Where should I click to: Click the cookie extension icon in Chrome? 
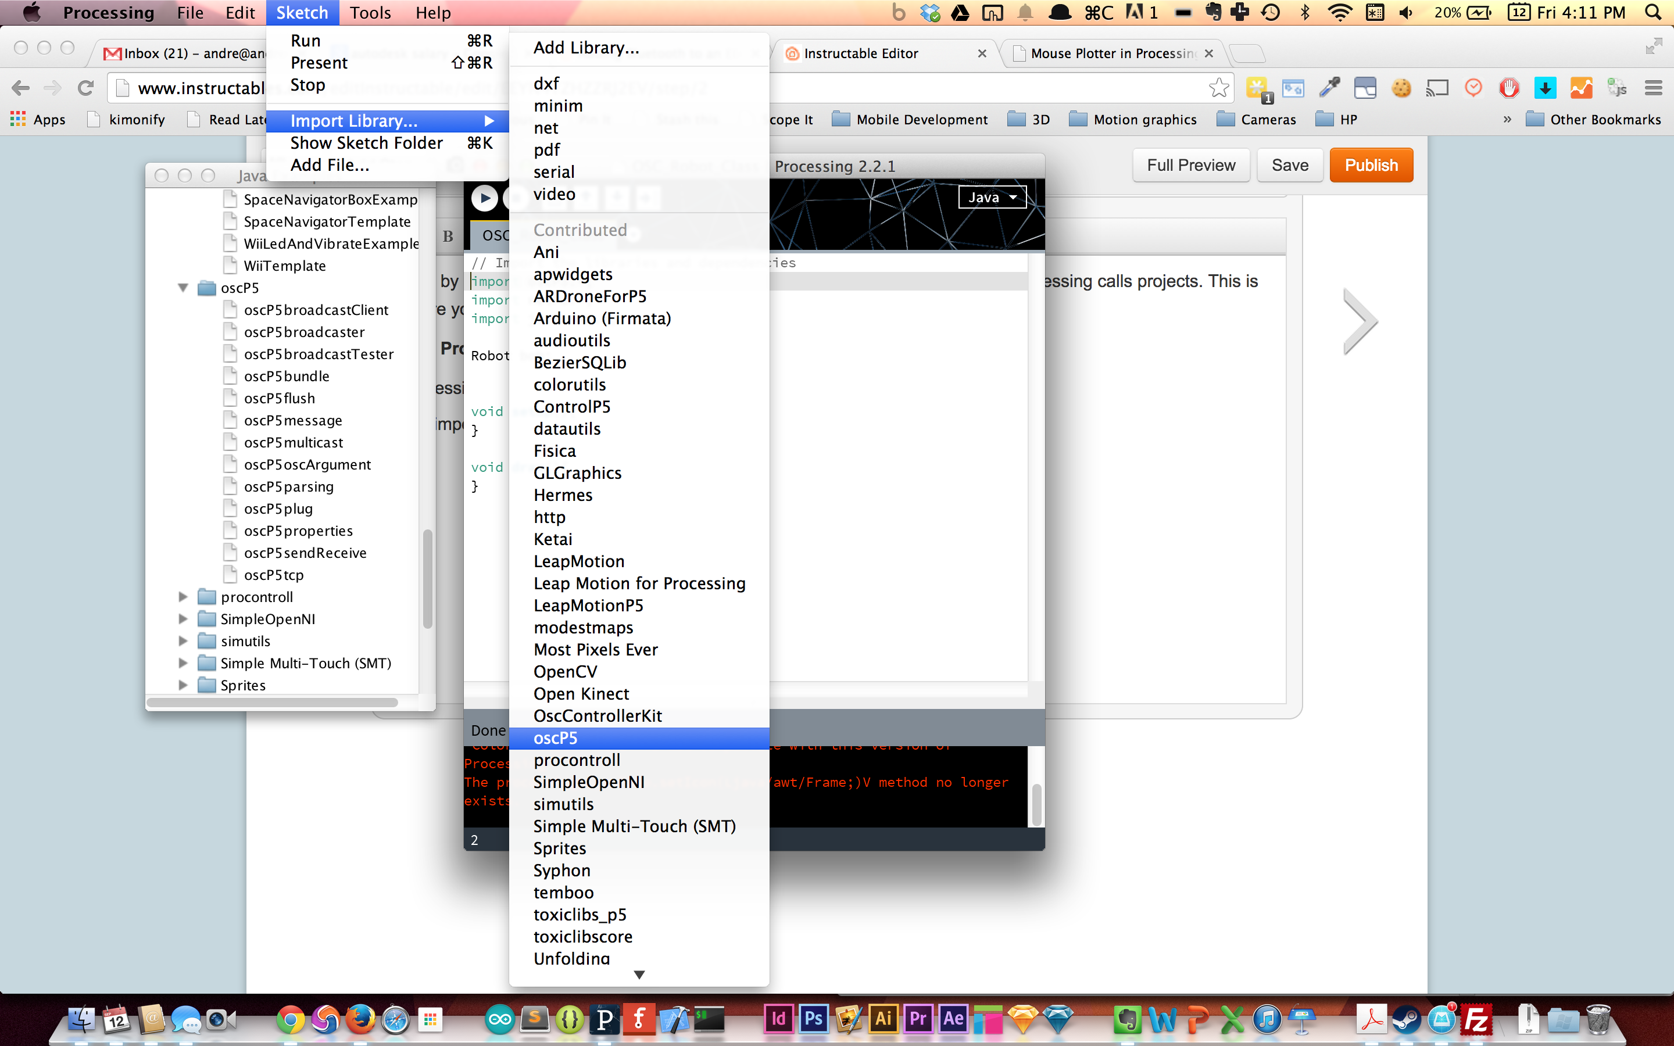[x=1401, y=88]
